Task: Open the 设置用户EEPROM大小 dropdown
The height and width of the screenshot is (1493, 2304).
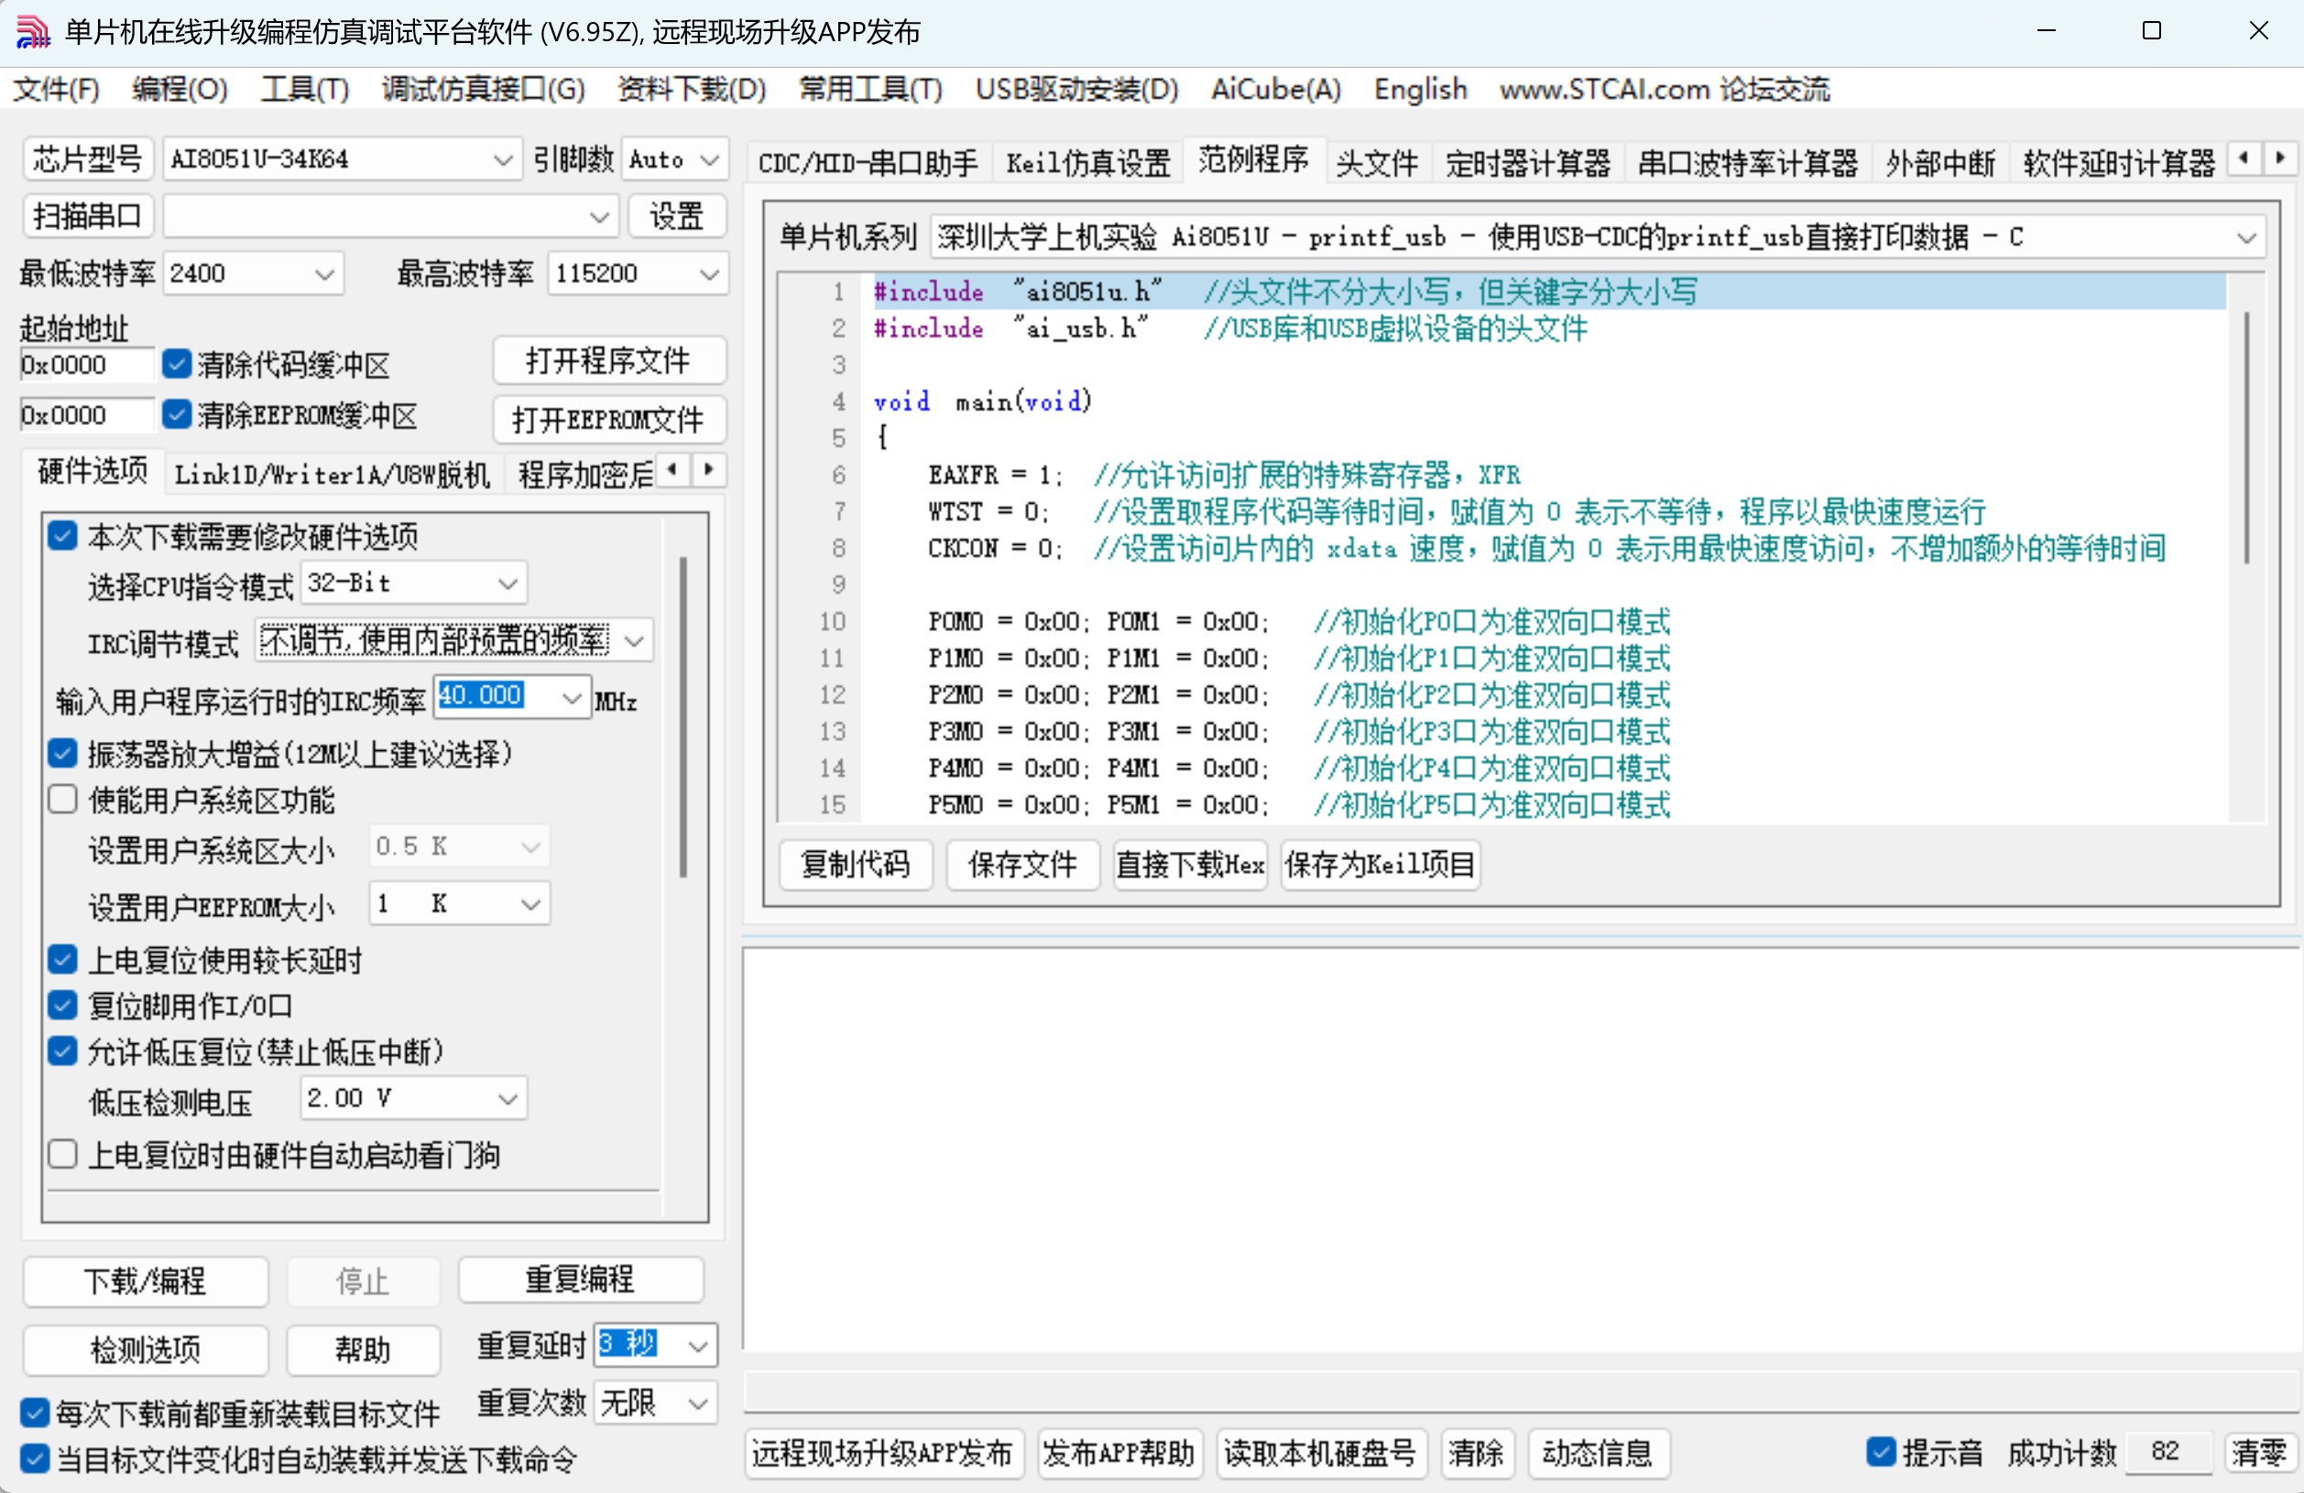Action: click(459, 904)
